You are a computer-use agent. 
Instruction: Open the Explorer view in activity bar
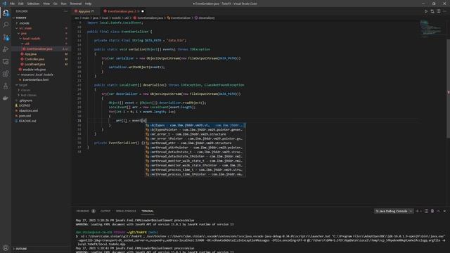click(6, 13)
